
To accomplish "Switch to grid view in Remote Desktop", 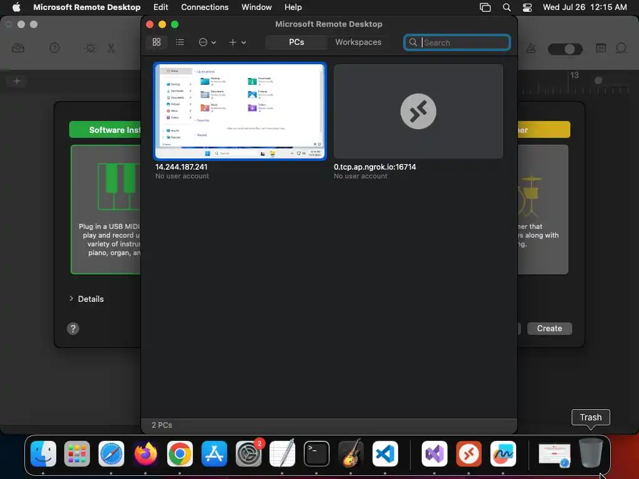I will tap(157, 42).
